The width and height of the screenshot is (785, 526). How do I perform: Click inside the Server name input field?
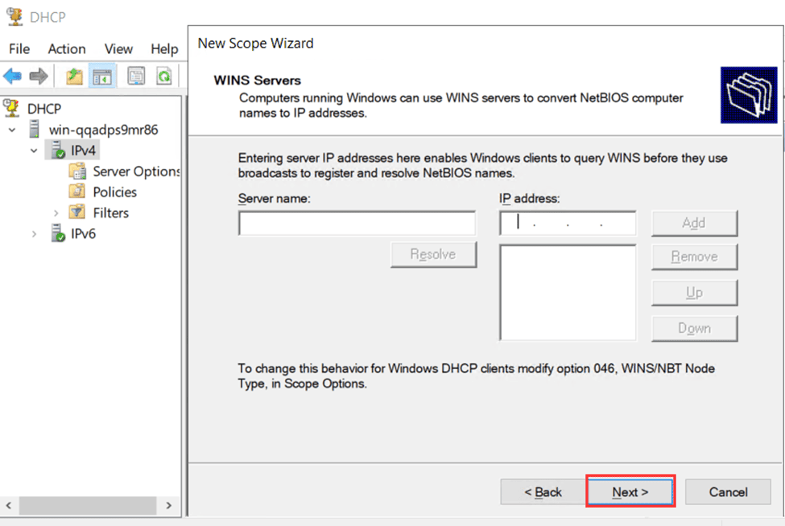357,222
